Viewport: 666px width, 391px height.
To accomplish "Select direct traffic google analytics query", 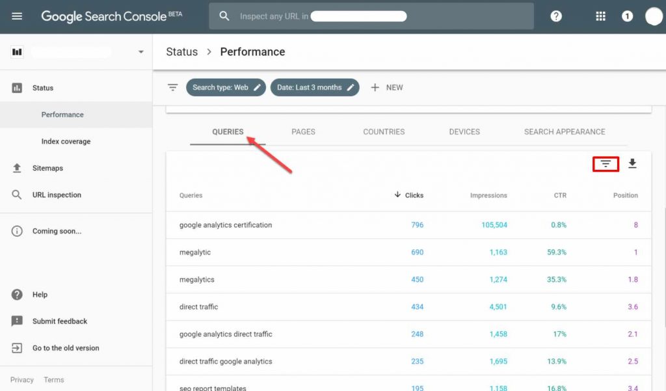I will [408, 361].
